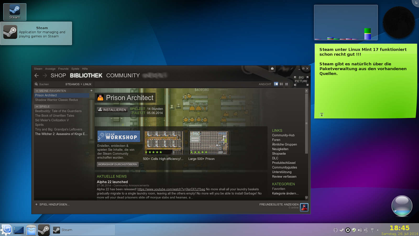This screenshot has height=236, width=419.
Task: Click Workshop durchstöbern button
Action: 118,164
